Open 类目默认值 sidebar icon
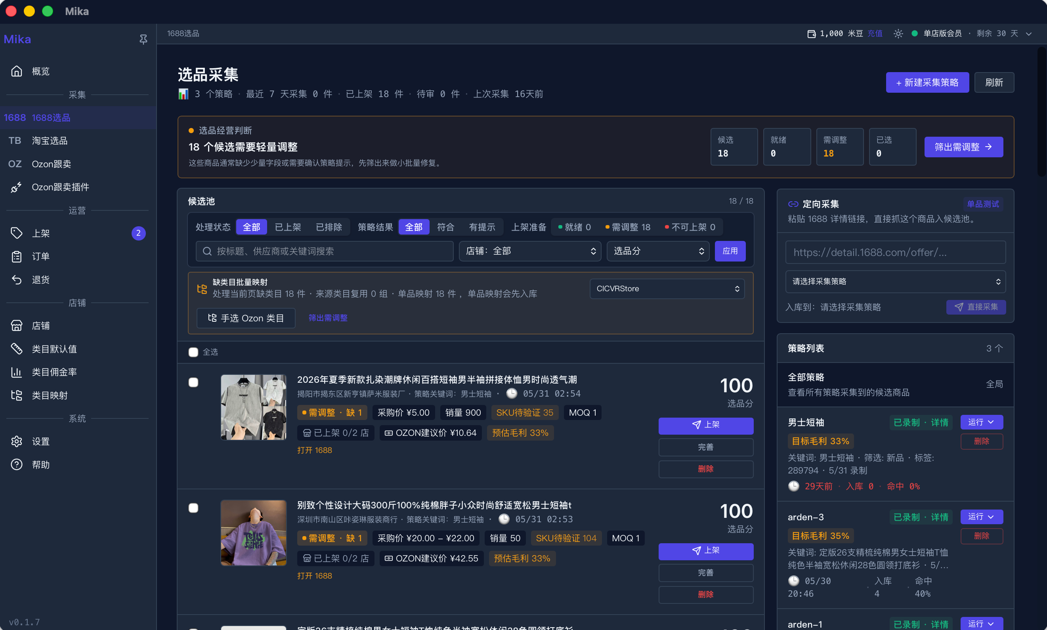Screen dimensions: 1047x630 (x=16, y=349)
